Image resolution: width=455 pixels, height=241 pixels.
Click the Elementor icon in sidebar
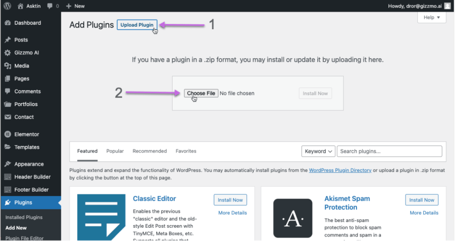(x=8, y=134)
